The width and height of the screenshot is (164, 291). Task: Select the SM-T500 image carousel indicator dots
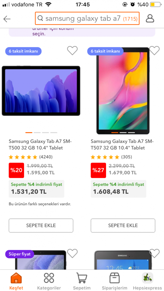click(x=41, y=133)
